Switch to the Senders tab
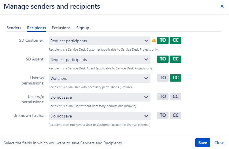 click(x=14, y=28)
